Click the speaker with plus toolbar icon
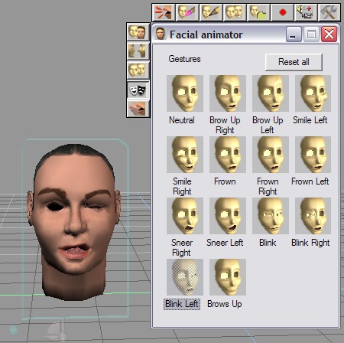The image size is (344, 343). (306, 12)
